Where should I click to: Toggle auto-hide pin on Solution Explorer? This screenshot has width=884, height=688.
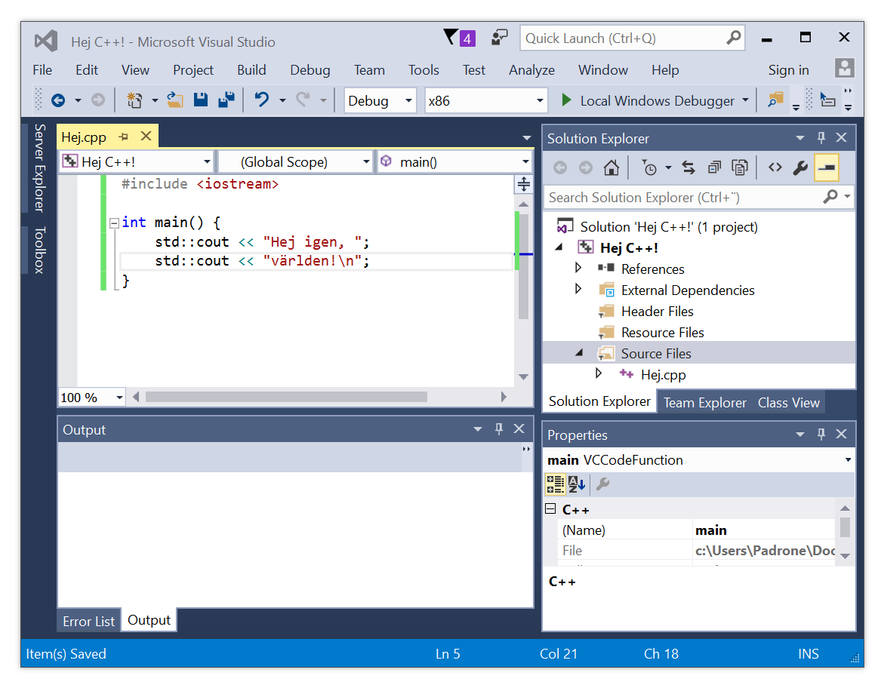click(821, 137)
